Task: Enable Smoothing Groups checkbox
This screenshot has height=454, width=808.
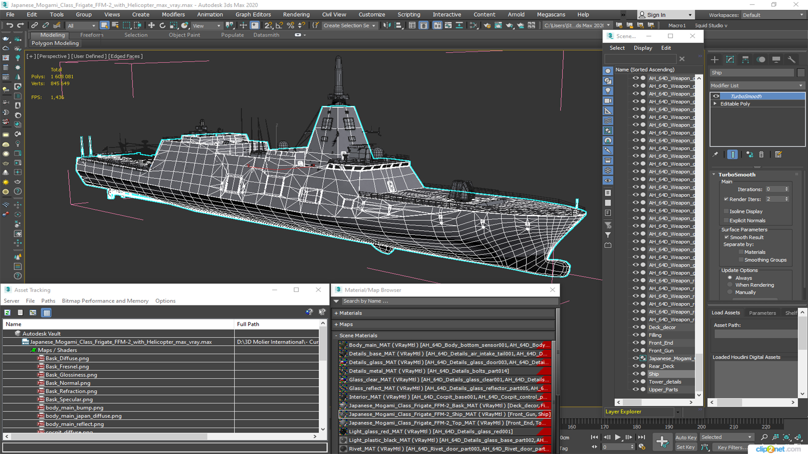Action: pos(741,260)
